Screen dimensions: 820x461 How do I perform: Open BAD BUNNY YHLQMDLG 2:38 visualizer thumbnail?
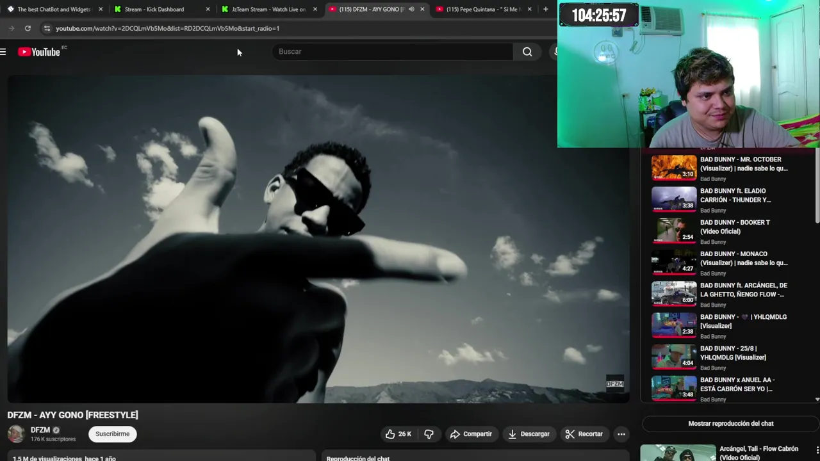tap(674, 325)
